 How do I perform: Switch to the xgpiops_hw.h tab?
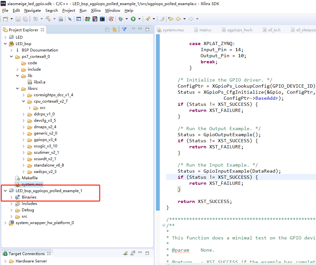pyautogui.click(x=237, y=30)
